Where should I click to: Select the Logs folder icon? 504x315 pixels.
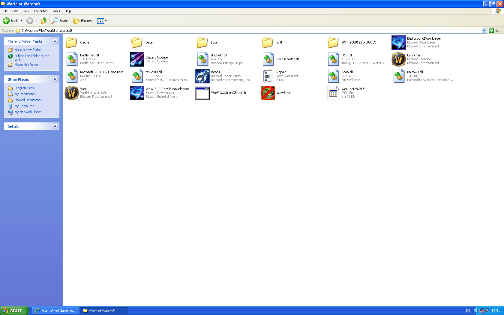(202, 43)
